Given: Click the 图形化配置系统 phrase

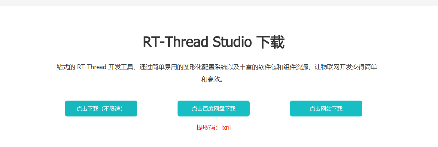Looking at the screenshot, I should [205, 67].
